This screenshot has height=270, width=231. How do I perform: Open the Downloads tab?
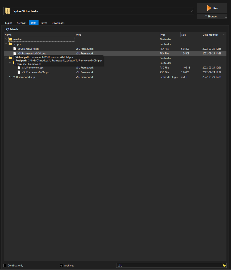click(x=58, y=23)
